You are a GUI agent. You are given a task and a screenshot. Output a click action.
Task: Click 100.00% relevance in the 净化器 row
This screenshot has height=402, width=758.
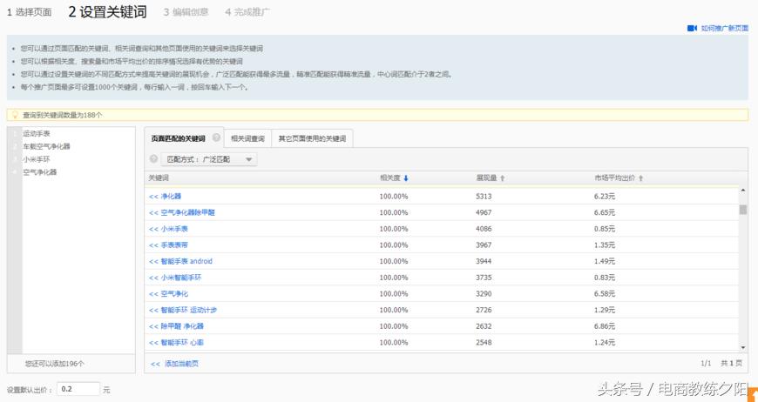point(394,197)
